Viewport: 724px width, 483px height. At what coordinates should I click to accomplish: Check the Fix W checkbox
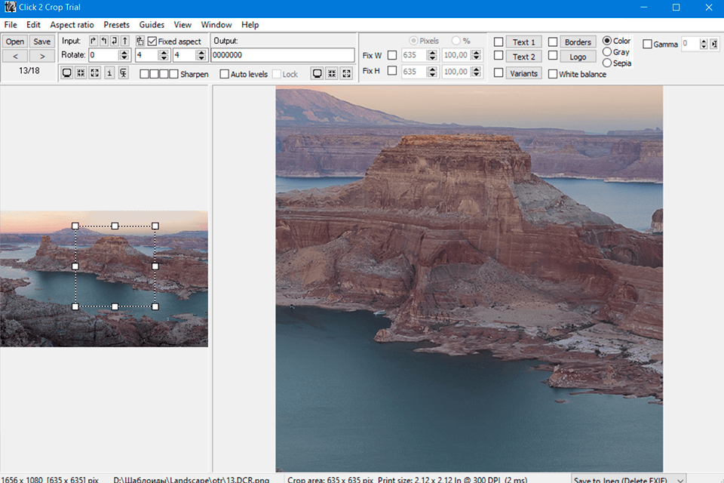click(x=392, y=55)
